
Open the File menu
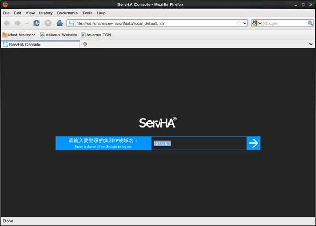coord(6,13)
